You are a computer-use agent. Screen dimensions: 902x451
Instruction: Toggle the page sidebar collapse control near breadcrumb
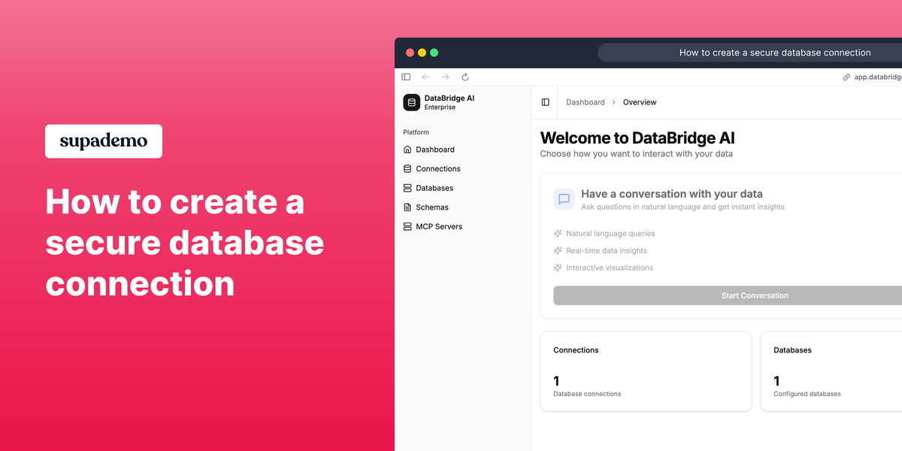[x=545, y=101]
